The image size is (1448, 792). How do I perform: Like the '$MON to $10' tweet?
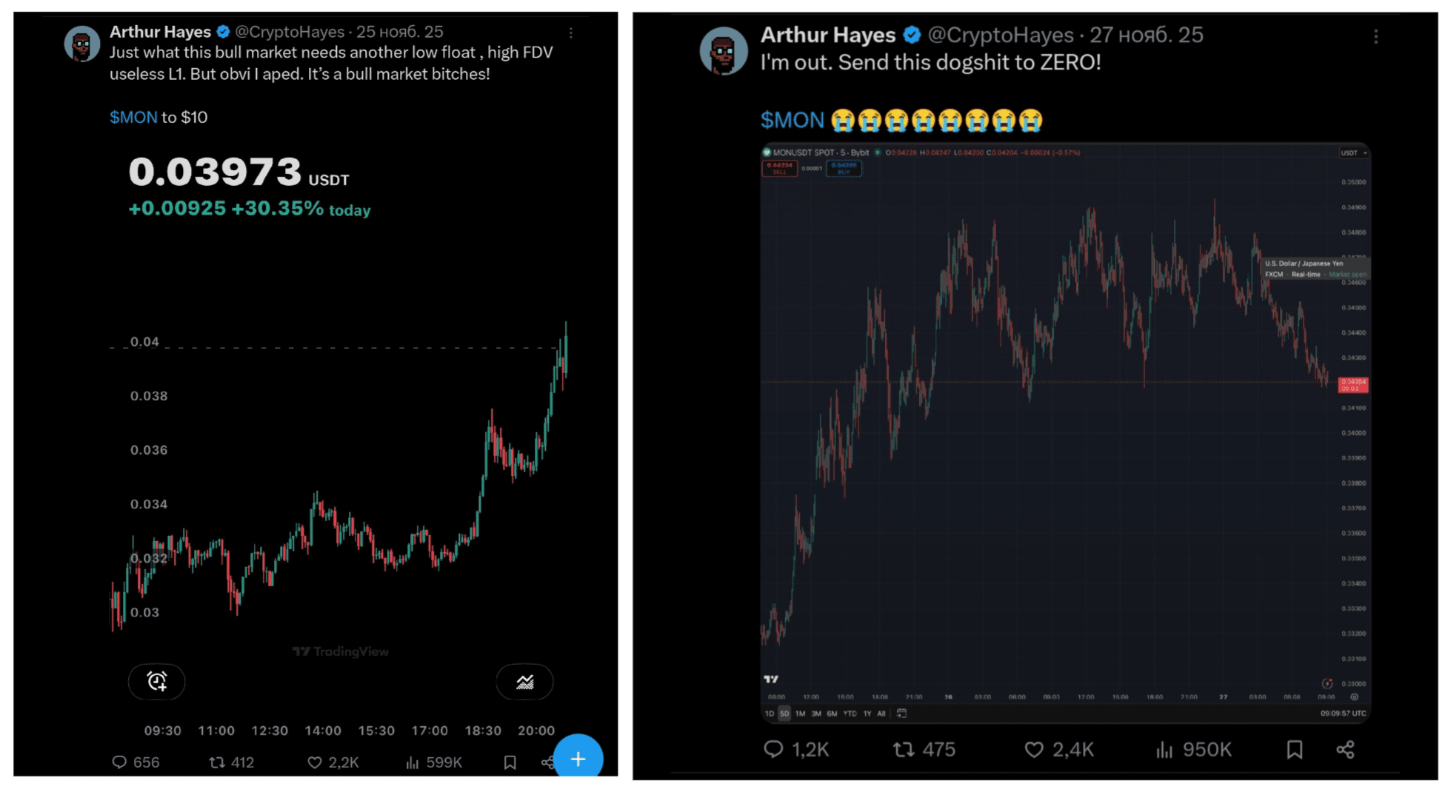point(315,762)
